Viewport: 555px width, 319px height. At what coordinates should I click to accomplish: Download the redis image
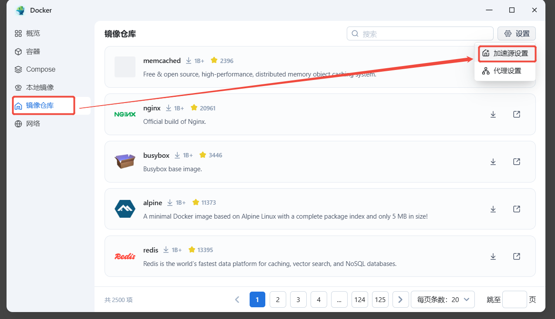point(493,256)
